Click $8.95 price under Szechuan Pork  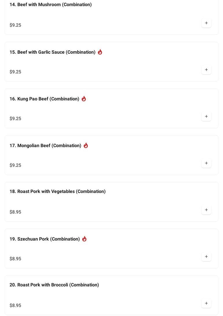coord(15,259)
